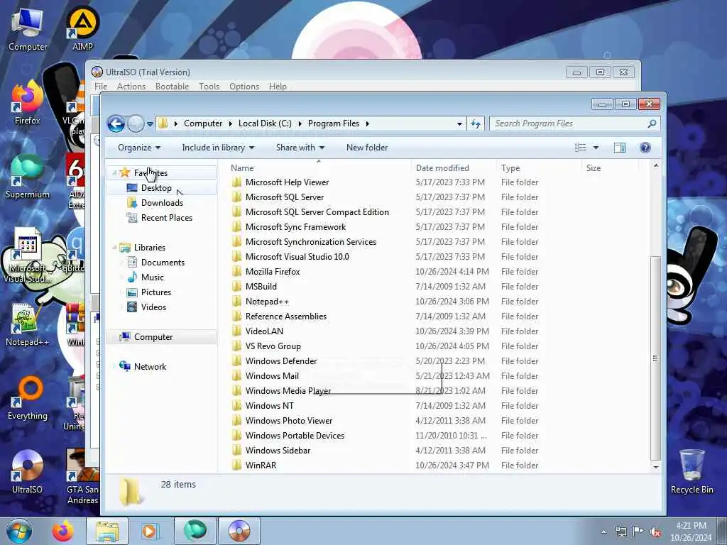
Task: Select Documents library
Action: pos(163,263)
